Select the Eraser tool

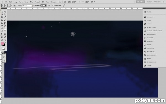(2, 26)
